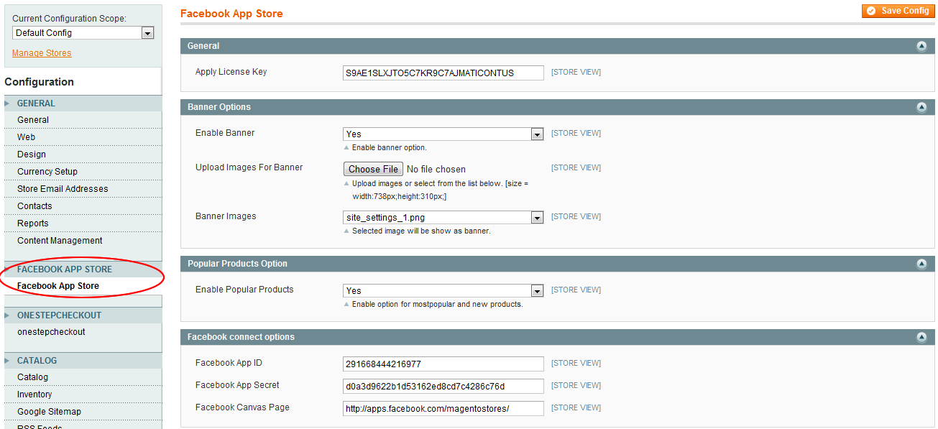Click [STORE VIEW] beside Enable Banner
This screenshot has height=429, width=938.
point(576,134)
